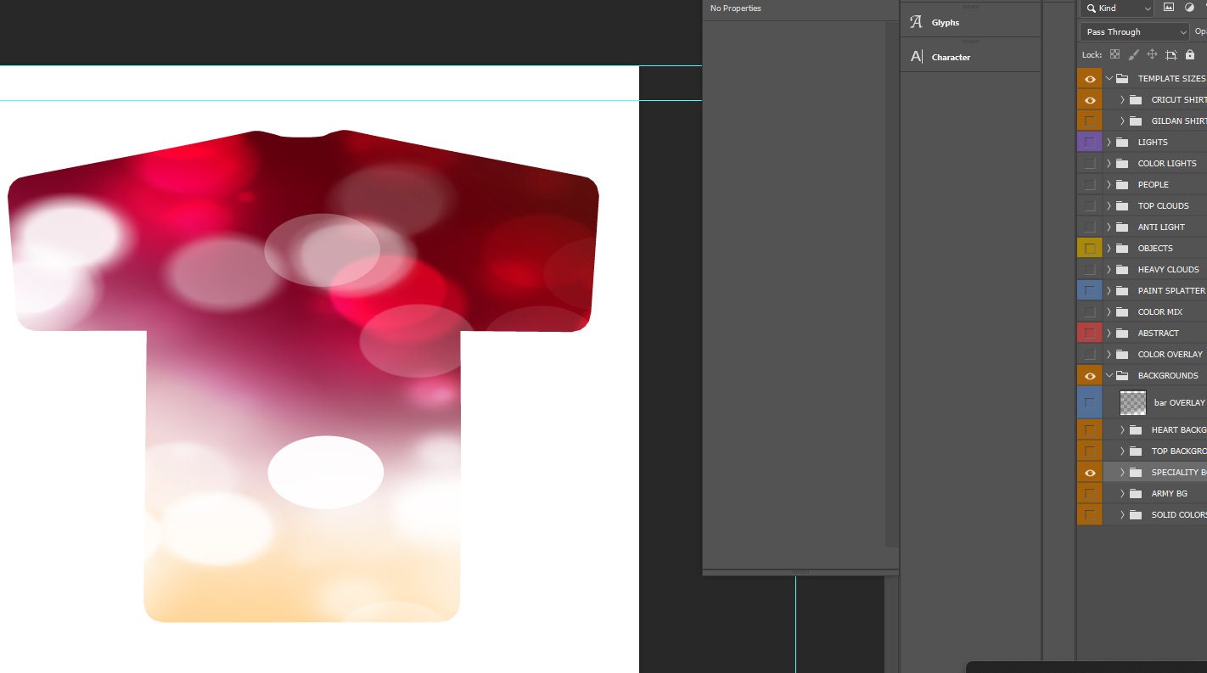Hide the TEMPLATE SIZES group
This screenshot has height=673, width=1207.
coord(1088,78)
